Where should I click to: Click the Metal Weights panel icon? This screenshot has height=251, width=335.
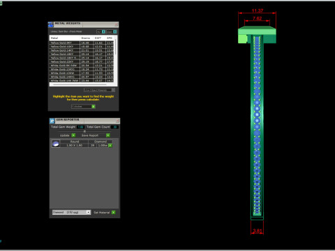(x=51, y=24)
